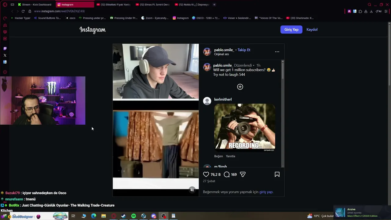Save the reel with the bookmark icon
Screen dimensions: 391x220
click(x=277, y=174)
